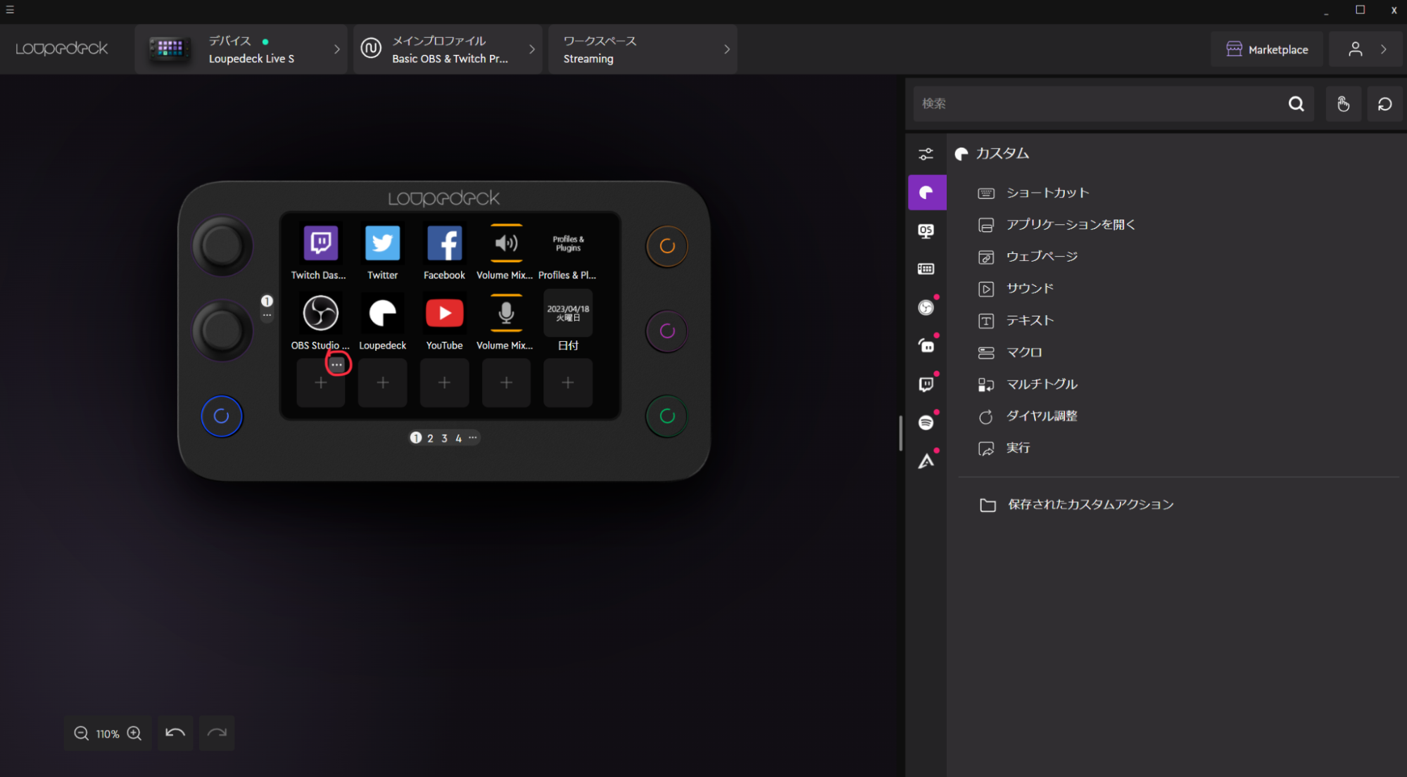Screen dimensions: 1407x777
Task: Select the Twitter button on the device
Action: [x=382, y=243]
